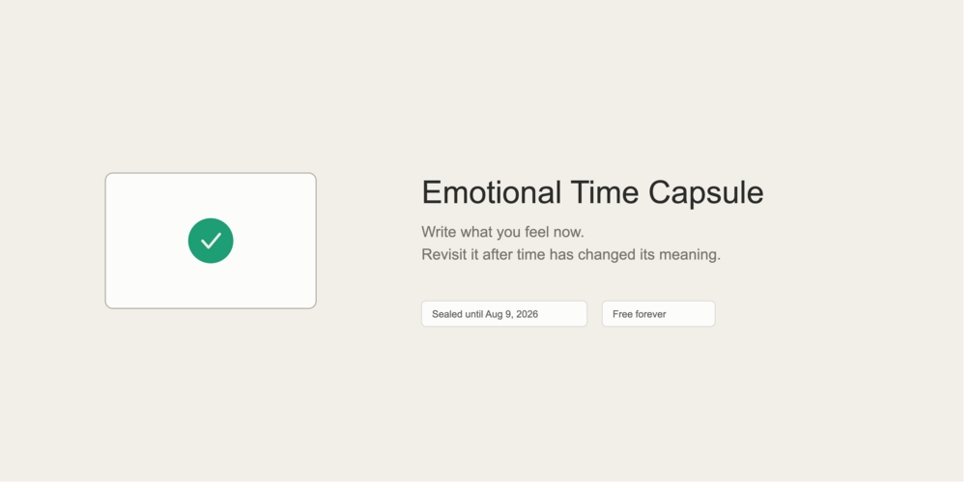The width and height of the screenshot is (971, 489).
Task: Click the green circular checkmark icon
Action: (x=211, y=241)
